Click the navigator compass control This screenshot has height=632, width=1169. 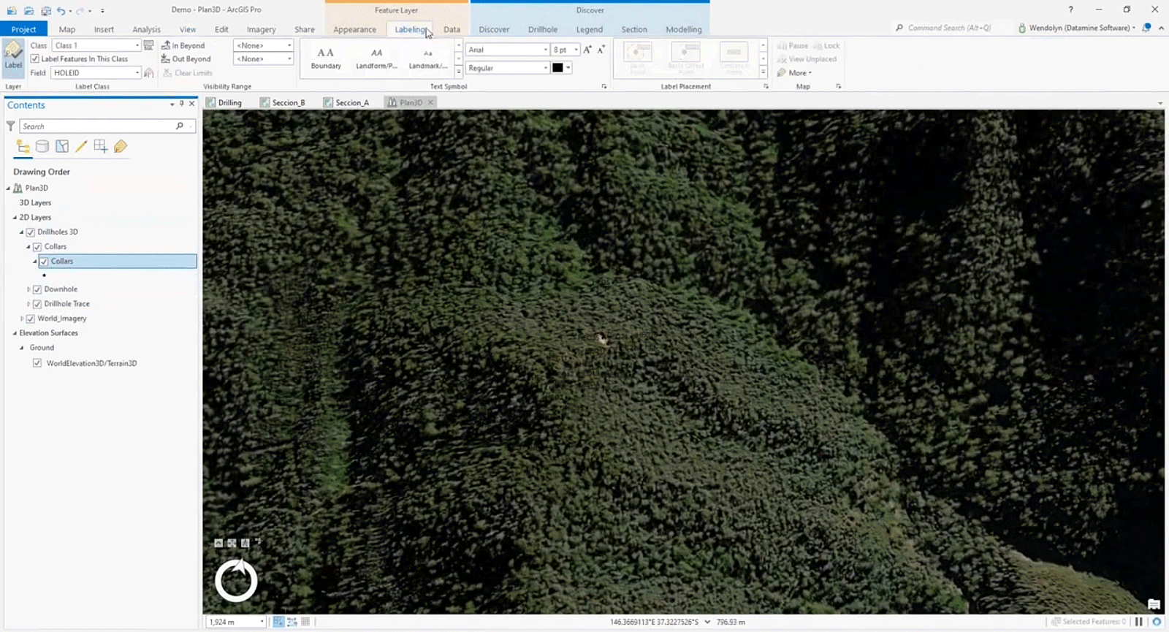point(236,581)
